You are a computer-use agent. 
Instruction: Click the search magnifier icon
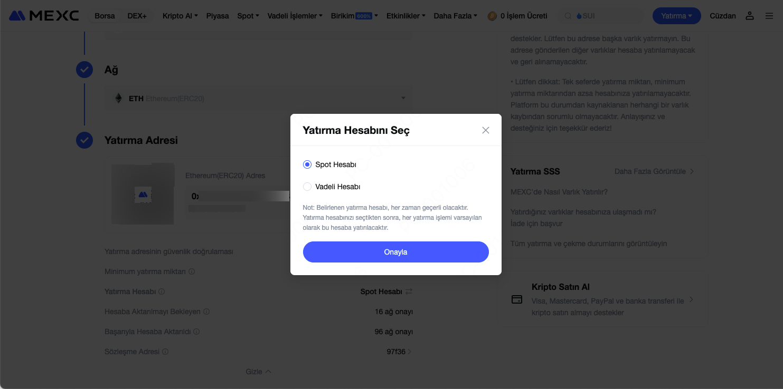[x=568, y=16]
